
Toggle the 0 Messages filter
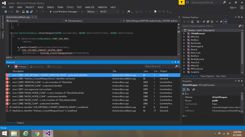(x=54, y=67)
